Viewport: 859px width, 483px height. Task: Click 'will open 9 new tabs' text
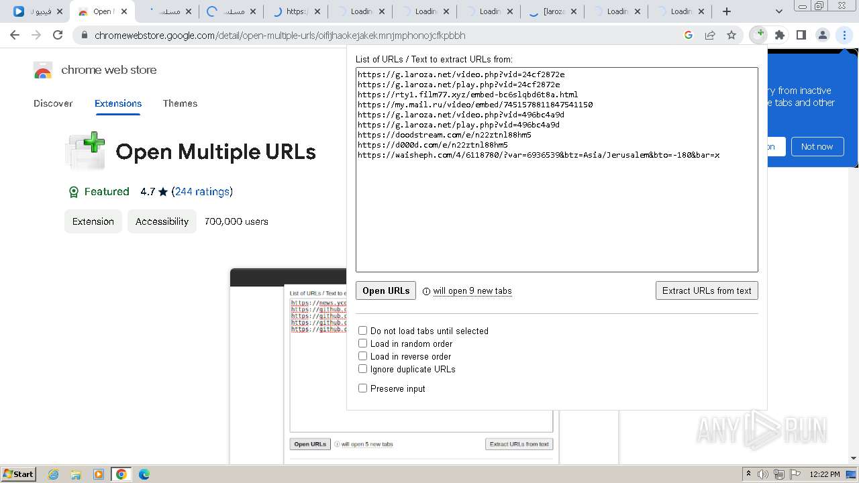pos(472,291)
